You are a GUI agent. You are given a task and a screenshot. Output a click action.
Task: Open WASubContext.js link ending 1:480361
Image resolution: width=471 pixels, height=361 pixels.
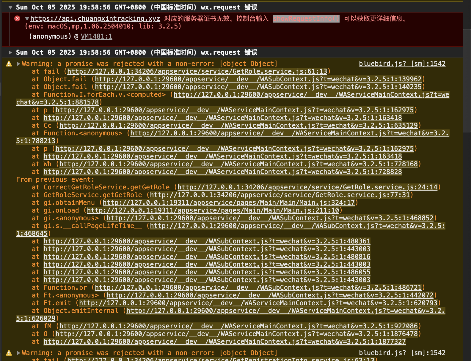[207, 241]
